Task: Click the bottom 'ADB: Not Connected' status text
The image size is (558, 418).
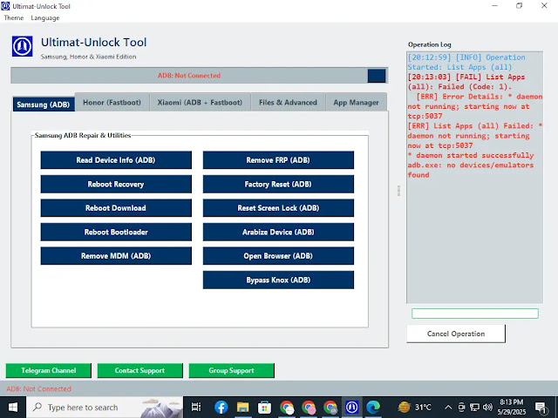Action: coord(38,389)
